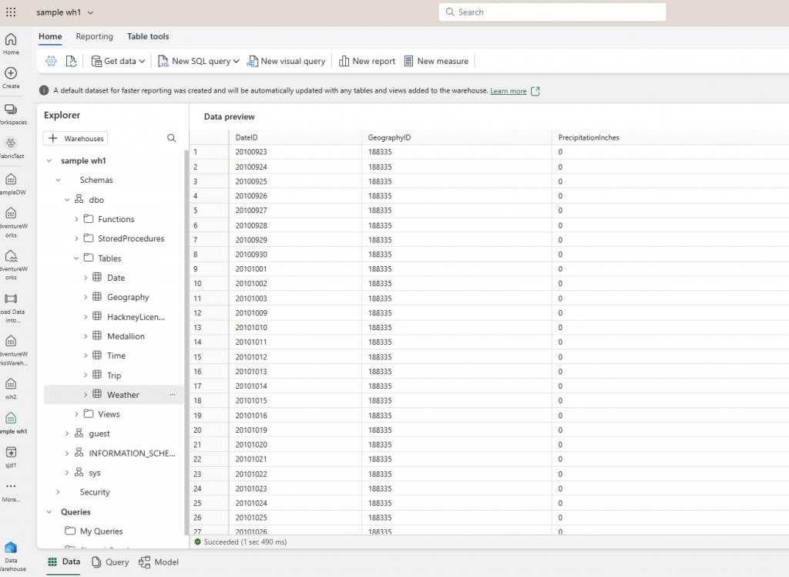Click the refresh document icon in toolbar
789x577 pixels.
click(x=71, y=61)
